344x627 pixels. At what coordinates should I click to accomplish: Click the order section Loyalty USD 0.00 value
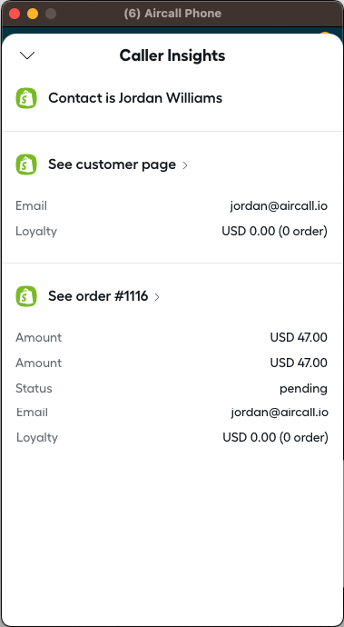coord(275,437)
